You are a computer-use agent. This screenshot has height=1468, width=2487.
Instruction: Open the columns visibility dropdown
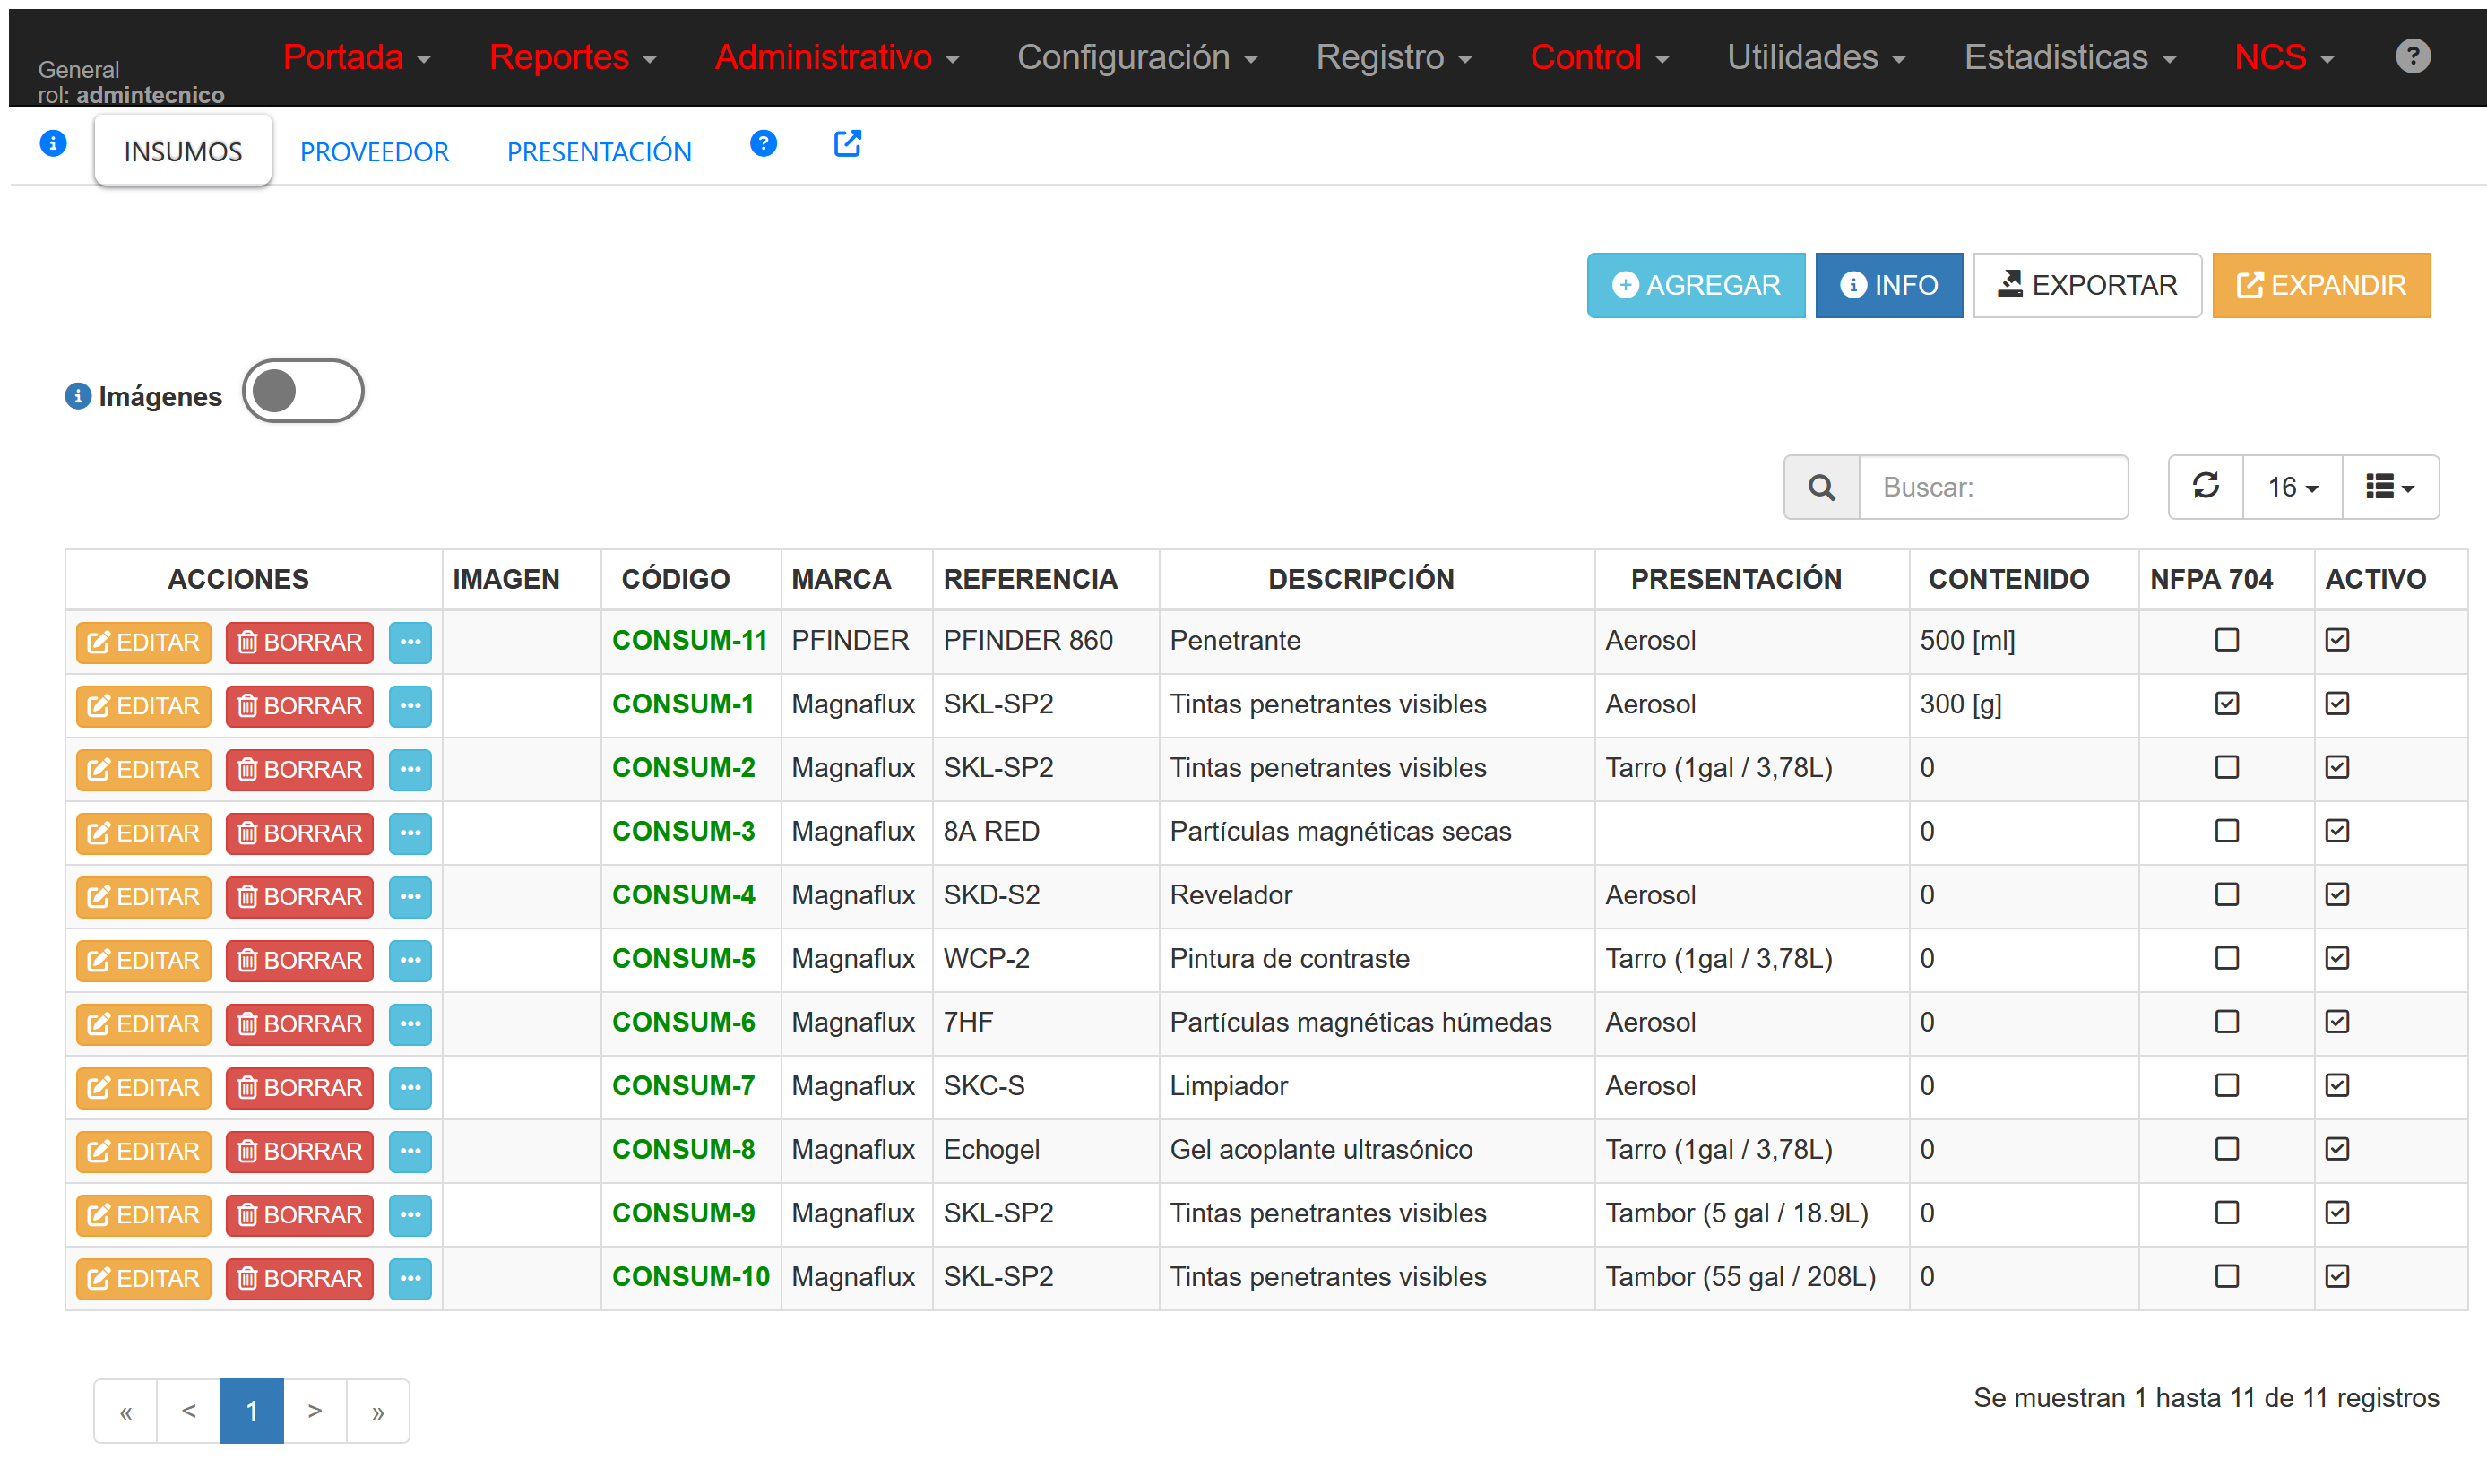click(x=2389, y=487)
